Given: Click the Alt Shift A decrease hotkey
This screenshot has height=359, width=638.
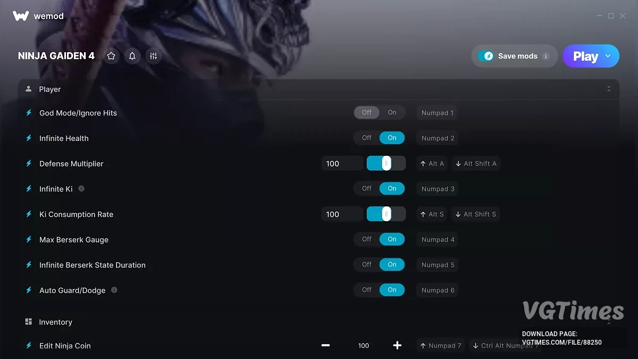Looking at the screenshot, I should 476,163.
